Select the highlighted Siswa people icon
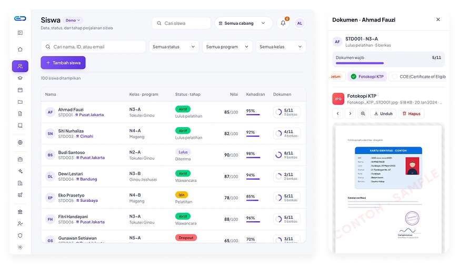 click(x=20, y=66)
